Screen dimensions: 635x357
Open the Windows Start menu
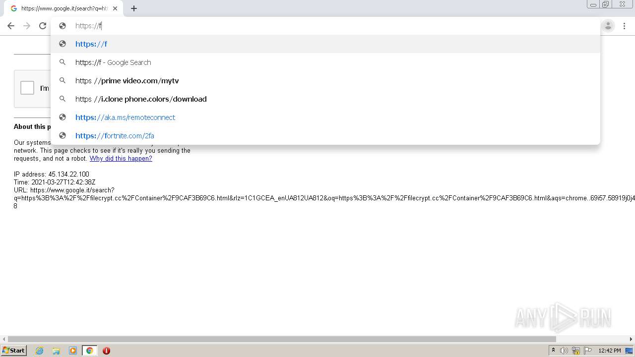coord(14,351)
